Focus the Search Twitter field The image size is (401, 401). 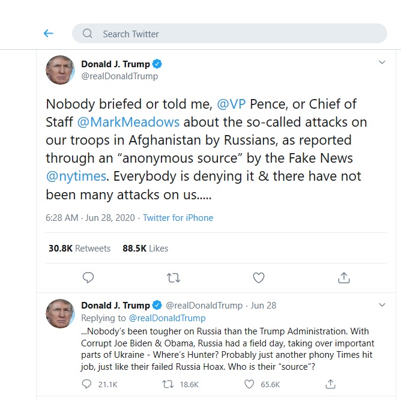(x=229, y=34)
